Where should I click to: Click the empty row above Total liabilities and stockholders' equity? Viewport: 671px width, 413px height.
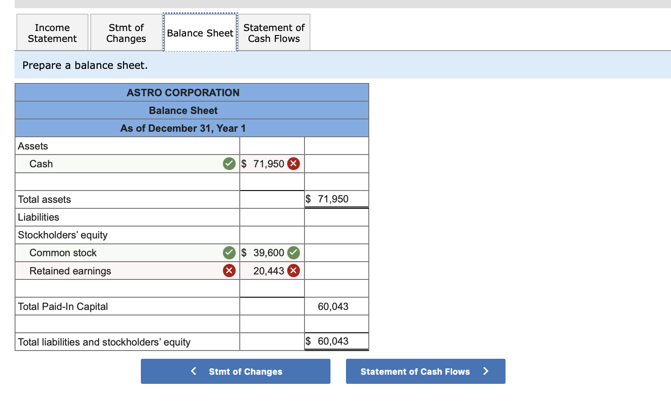pos(127,324)
